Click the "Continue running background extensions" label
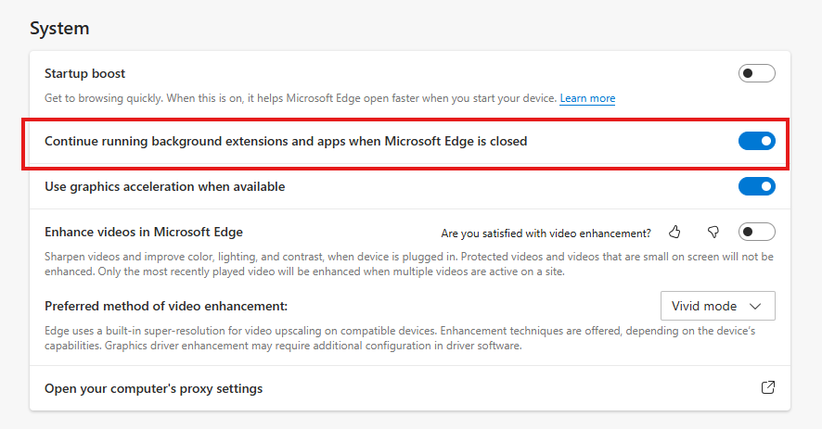 pos(286,142)
